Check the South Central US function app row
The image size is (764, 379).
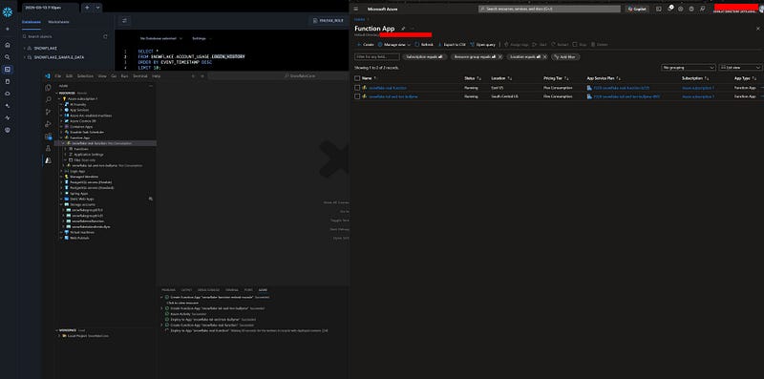(x=357, y=96)
